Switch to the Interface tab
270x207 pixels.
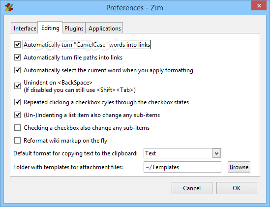[x=25, y=28]
